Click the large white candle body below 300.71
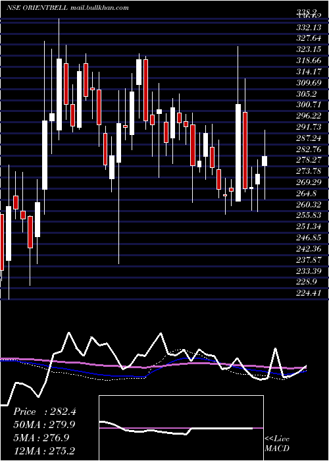This screenshot has height=461, width=329. pos(238,153)
